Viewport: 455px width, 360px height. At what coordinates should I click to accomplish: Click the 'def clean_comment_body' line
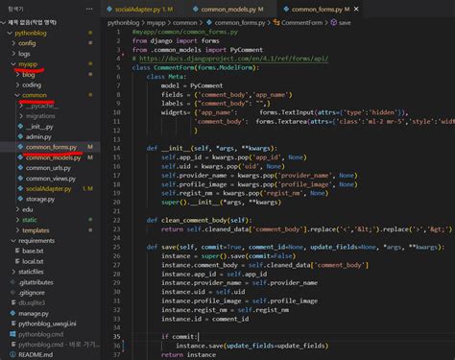tap(199, 220)
